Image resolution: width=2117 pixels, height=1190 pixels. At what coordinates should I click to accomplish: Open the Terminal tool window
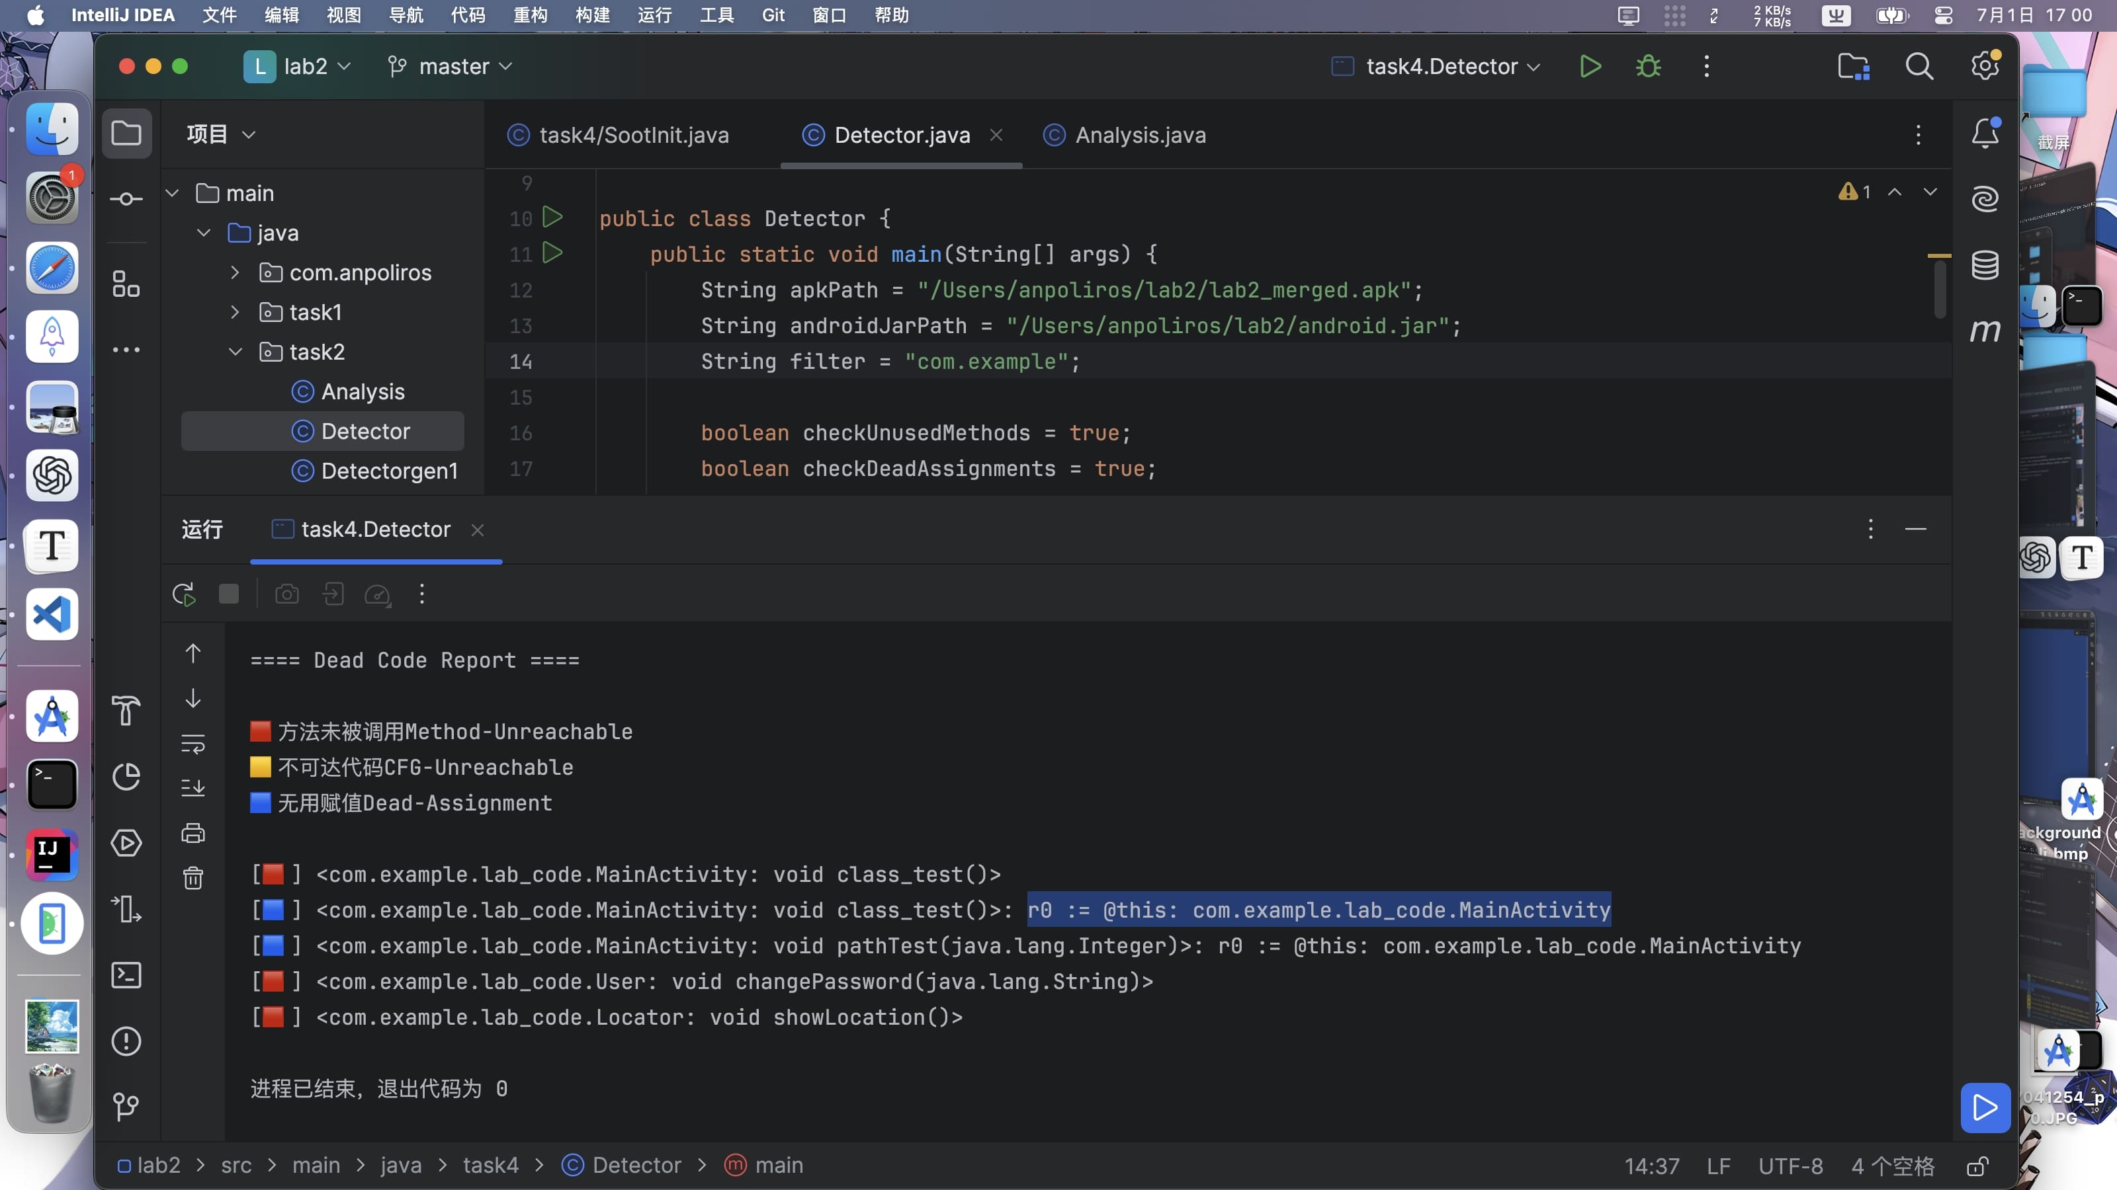click(x=126, y=976)
